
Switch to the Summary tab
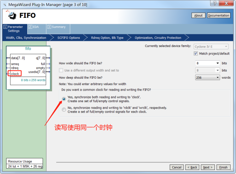pos(58,29)
